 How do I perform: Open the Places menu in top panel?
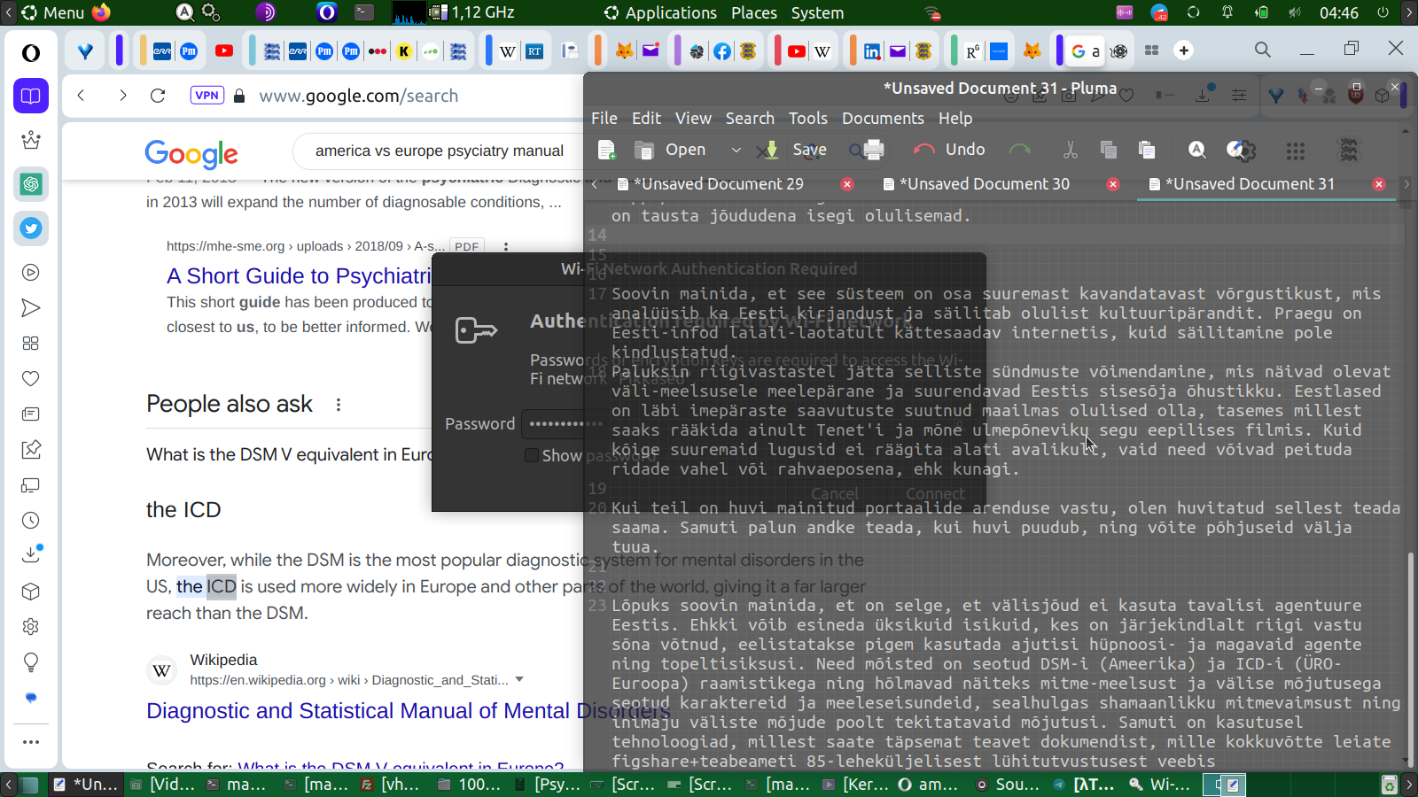point(754,12)
